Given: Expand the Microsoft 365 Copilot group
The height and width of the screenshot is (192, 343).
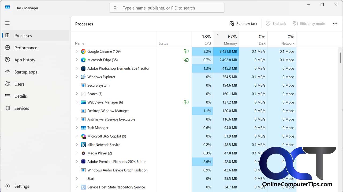Looking at the screenshot, I should point(77,136).
